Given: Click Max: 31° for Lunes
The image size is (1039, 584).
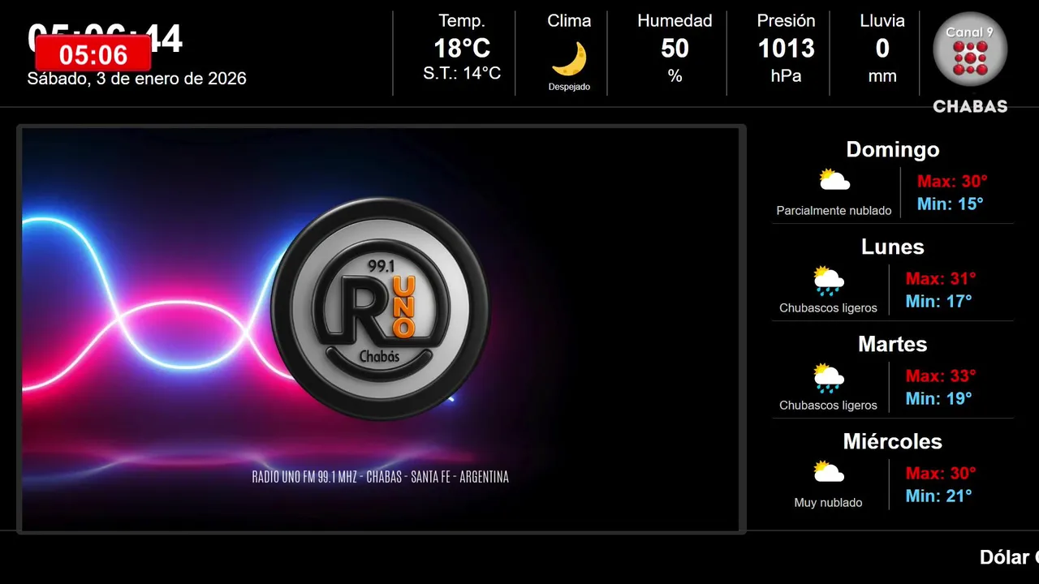Looking at the screenshot, I should coord(941,279).
